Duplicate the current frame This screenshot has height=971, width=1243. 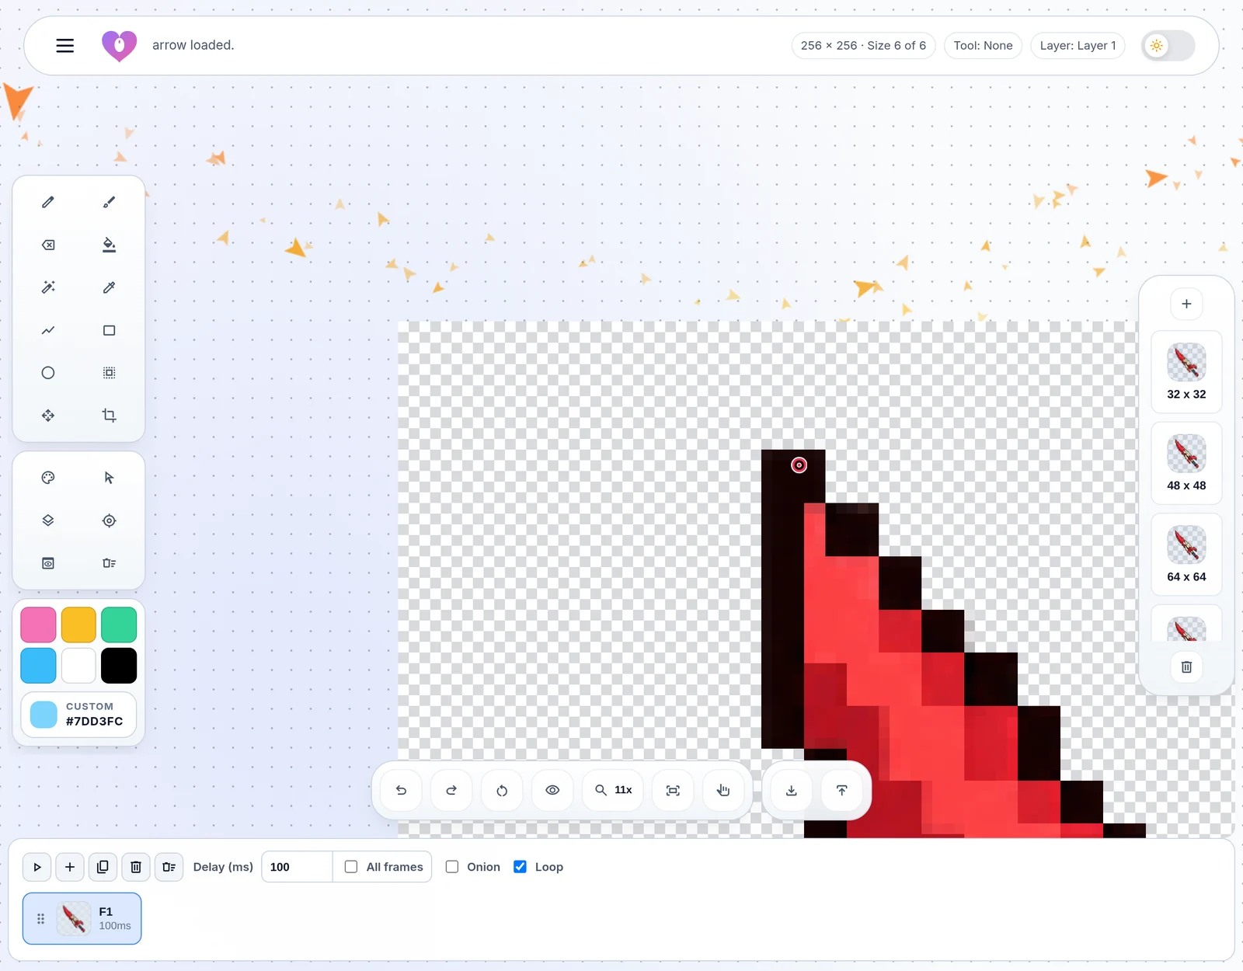pos(103,867)
